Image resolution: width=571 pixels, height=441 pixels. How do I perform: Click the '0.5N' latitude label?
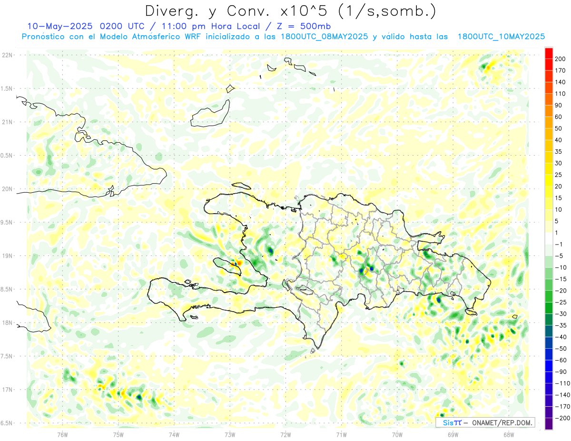click(x=7, y=156)
